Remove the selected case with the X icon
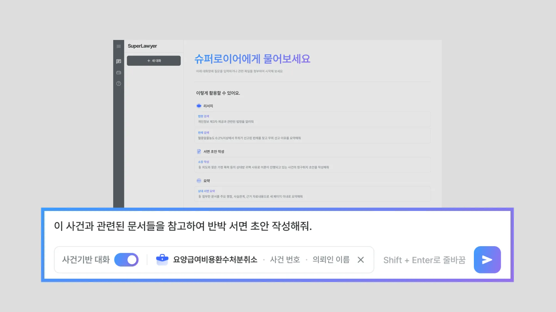 click(x=361, y=260)
